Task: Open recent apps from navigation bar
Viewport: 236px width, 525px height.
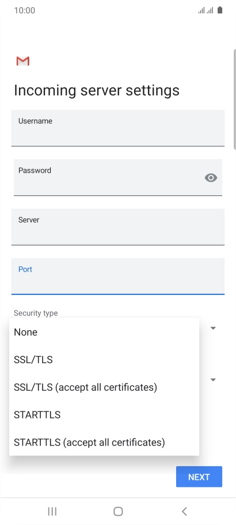Action: (x=52, y=511)
